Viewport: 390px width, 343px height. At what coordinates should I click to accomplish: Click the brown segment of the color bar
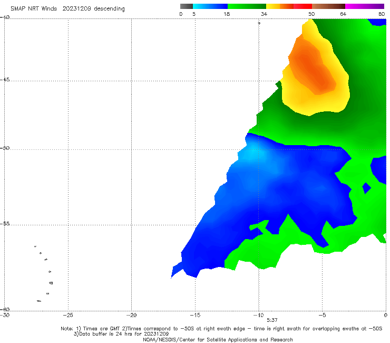[x=328, y=6]
